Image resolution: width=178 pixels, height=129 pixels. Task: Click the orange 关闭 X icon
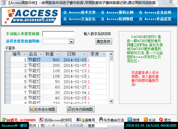coord(146,120)
